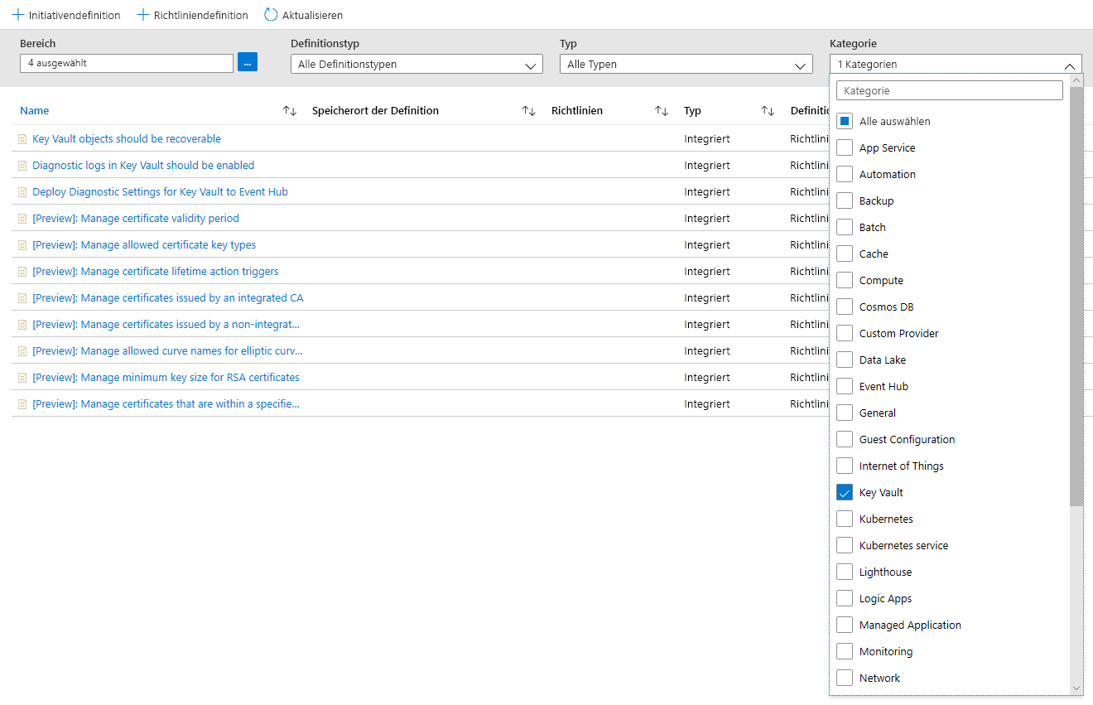
Task: Toggle the Alle auswählen checkbox
Action: point(845,121)
